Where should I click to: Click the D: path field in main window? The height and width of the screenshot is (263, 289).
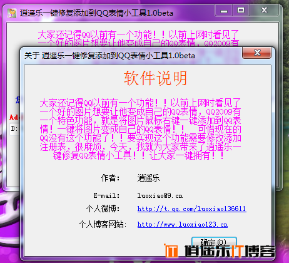14,129
